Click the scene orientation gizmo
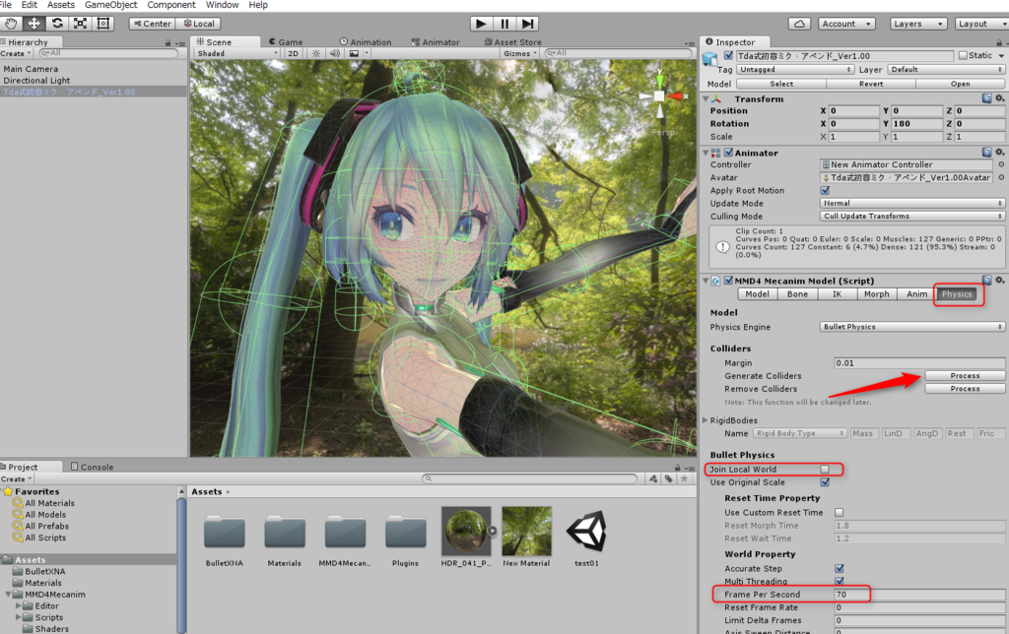The width and height of the screenshot is (1009, 634). click(x=659, y=95)
